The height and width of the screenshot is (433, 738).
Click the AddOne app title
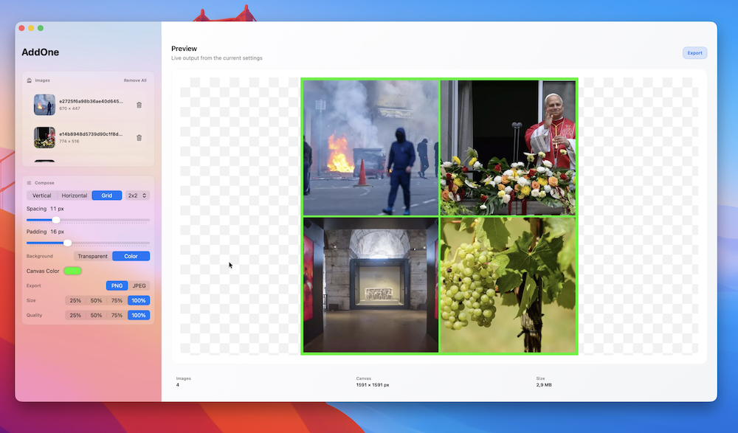pos(40,52)
